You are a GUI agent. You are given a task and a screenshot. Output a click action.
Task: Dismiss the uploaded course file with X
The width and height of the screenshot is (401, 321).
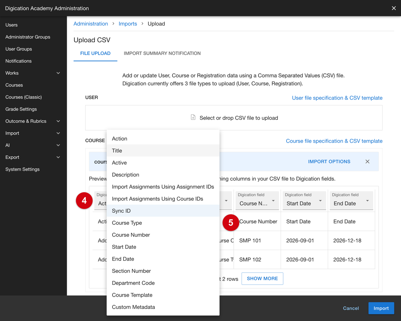click(367, 162)
